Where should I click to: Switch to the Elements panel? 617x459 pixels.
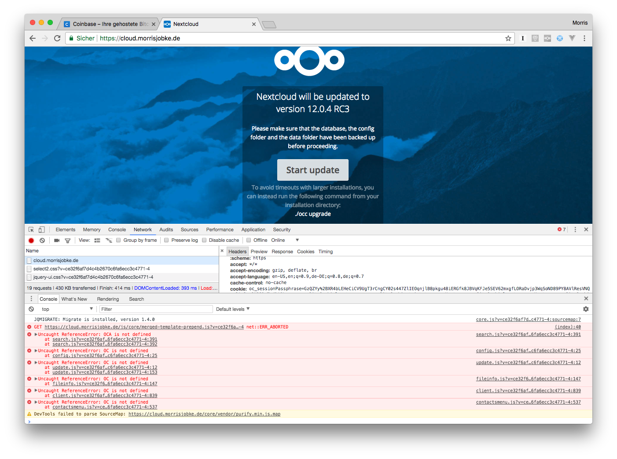click(x=66, y=229)
